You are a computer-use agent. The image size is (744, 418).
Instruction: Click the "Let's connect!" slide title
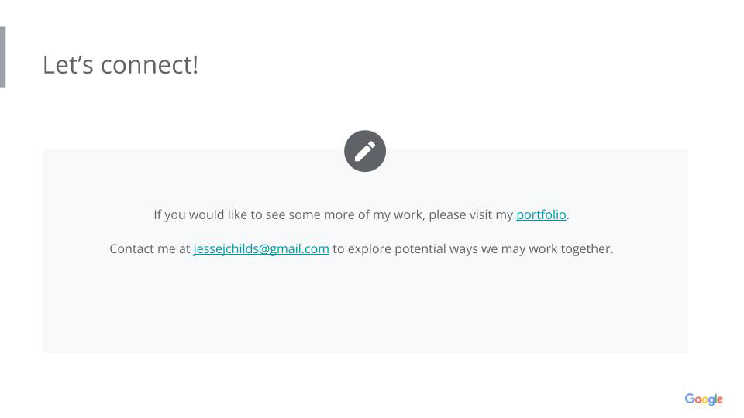click(x=120, y=64)
